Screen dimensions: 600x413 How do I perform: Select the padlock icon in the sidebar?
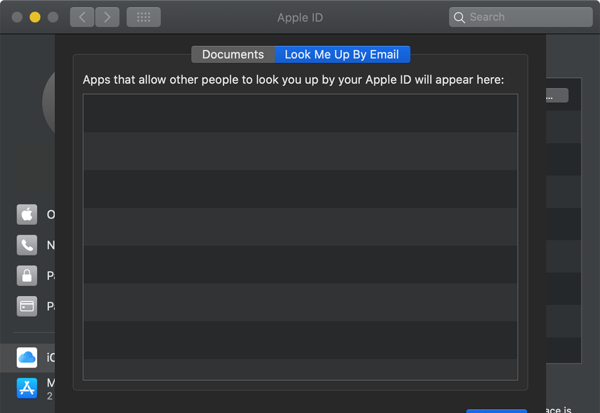(27, 275)
